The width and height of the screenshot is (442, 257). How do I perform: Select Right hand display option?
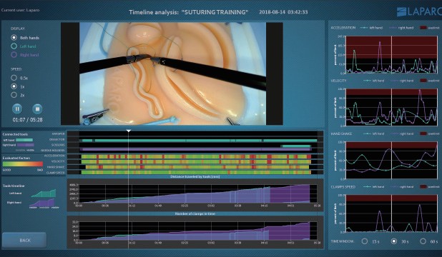click(x=14, y=54)
